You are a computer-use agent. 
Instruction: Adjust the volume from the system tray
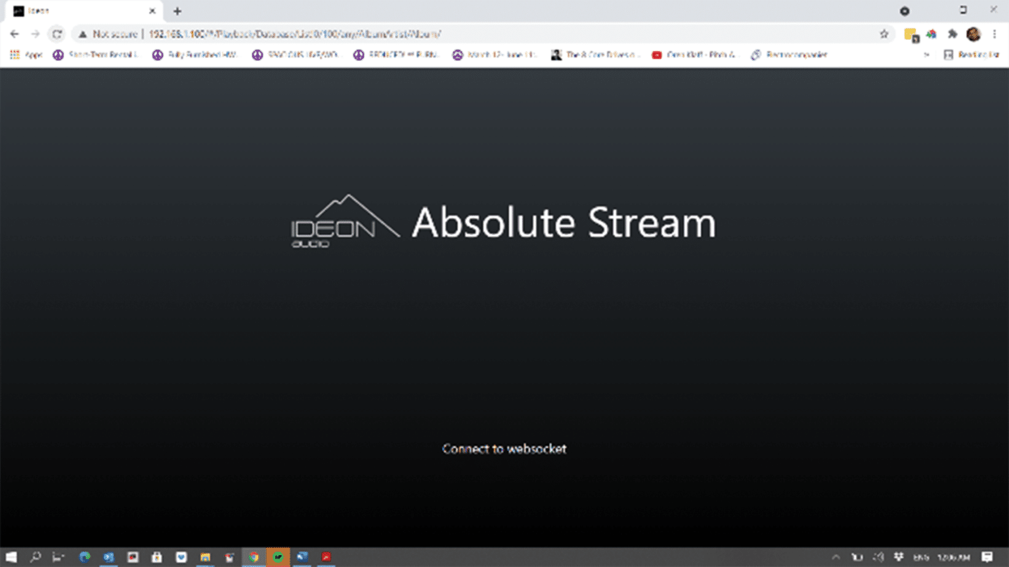coord(878,557)
